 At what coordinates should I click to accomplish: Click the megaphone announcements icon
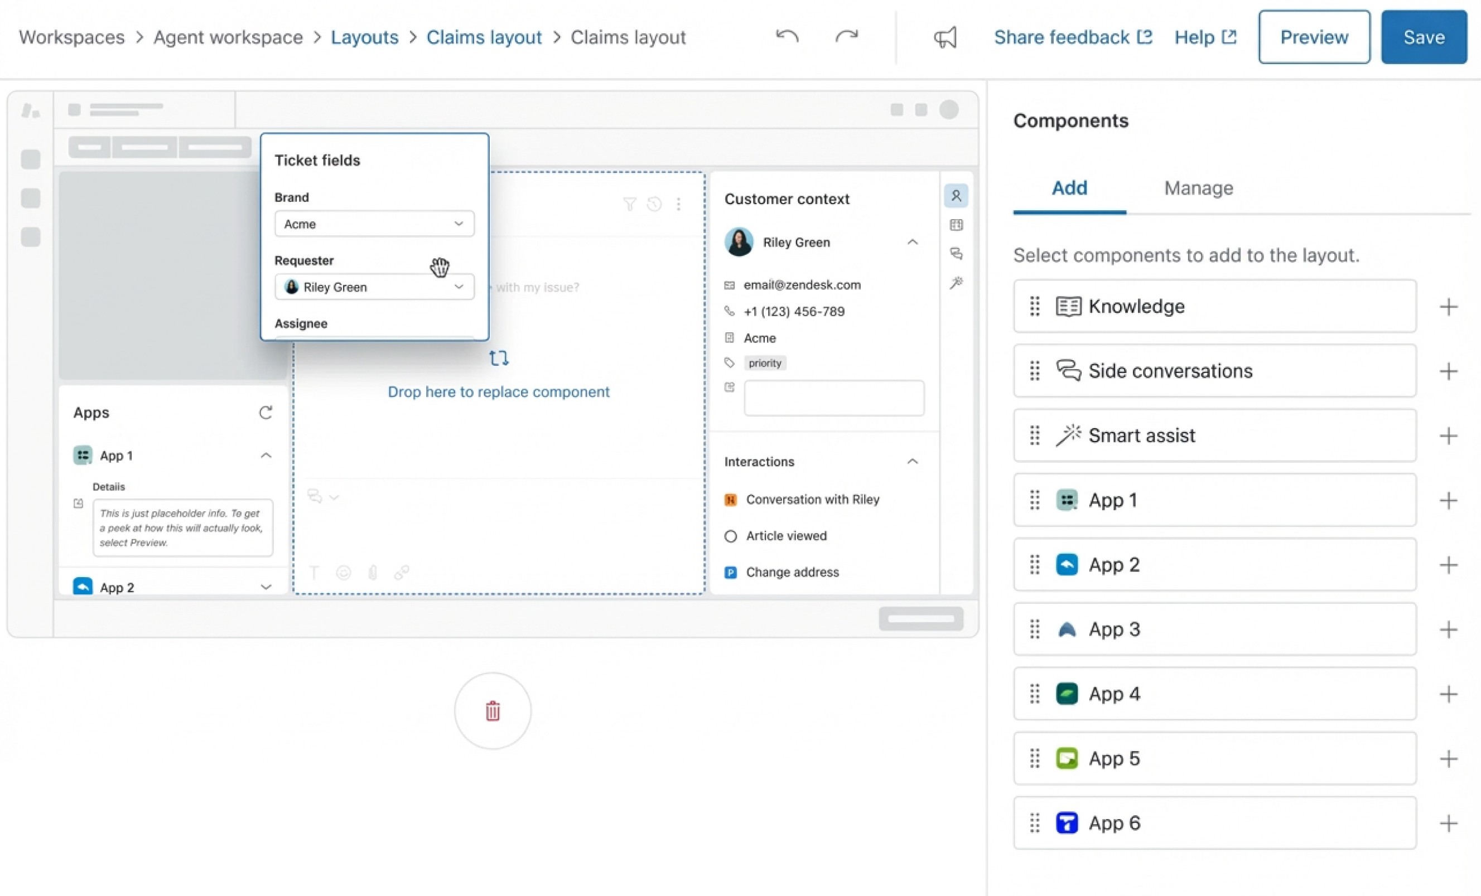[x=945, y=37]
